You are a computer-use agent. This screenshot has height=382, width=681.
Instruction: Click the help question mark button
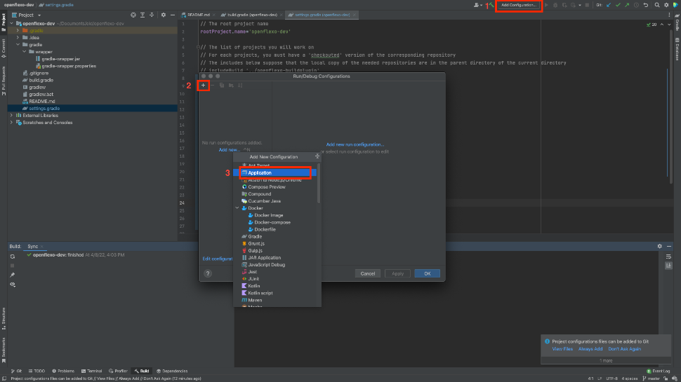coord(208,273)
